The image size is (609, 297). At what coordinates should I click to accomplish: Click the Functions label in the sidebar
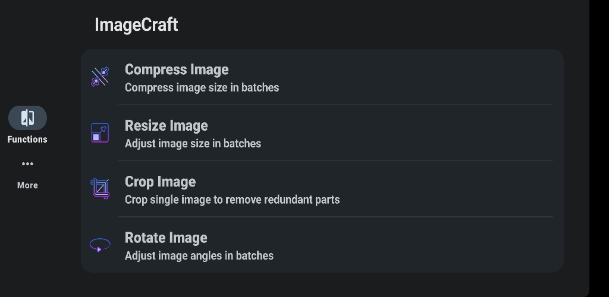click(x=27, y=140)
